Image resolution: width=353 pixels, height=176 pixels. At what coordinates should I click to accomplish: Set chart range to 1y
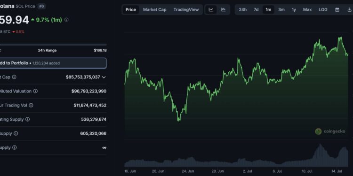click(294, 10)
